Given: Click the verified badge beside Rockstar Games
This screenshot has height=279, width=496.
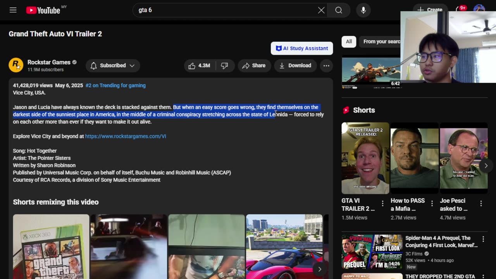Looking at the screenshot, I should click(x=74, y=62).
